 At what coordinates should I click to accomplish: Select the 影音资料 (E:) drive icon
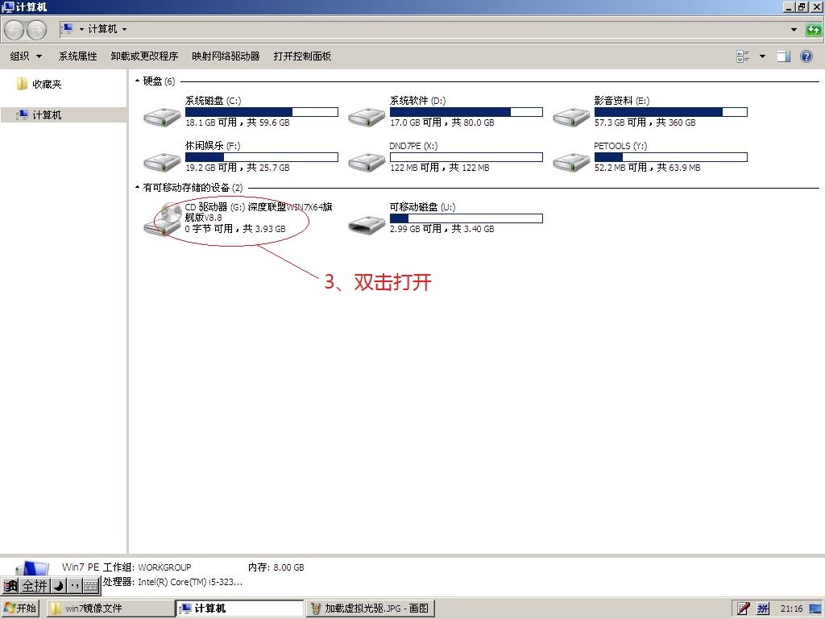coord(571,116)
